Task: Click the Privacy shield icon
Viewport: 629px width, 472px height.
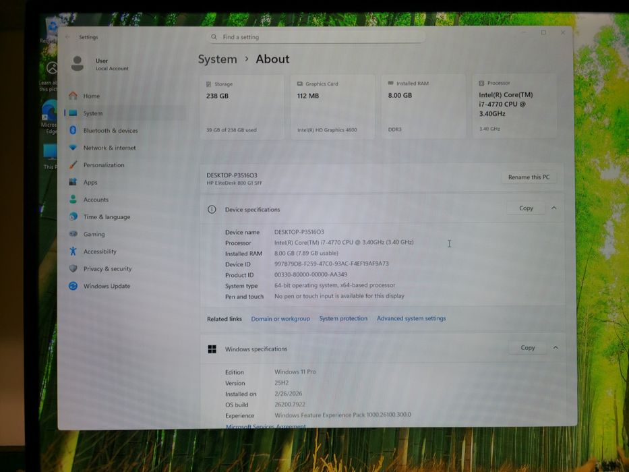Action: click(x=73, y=268)
